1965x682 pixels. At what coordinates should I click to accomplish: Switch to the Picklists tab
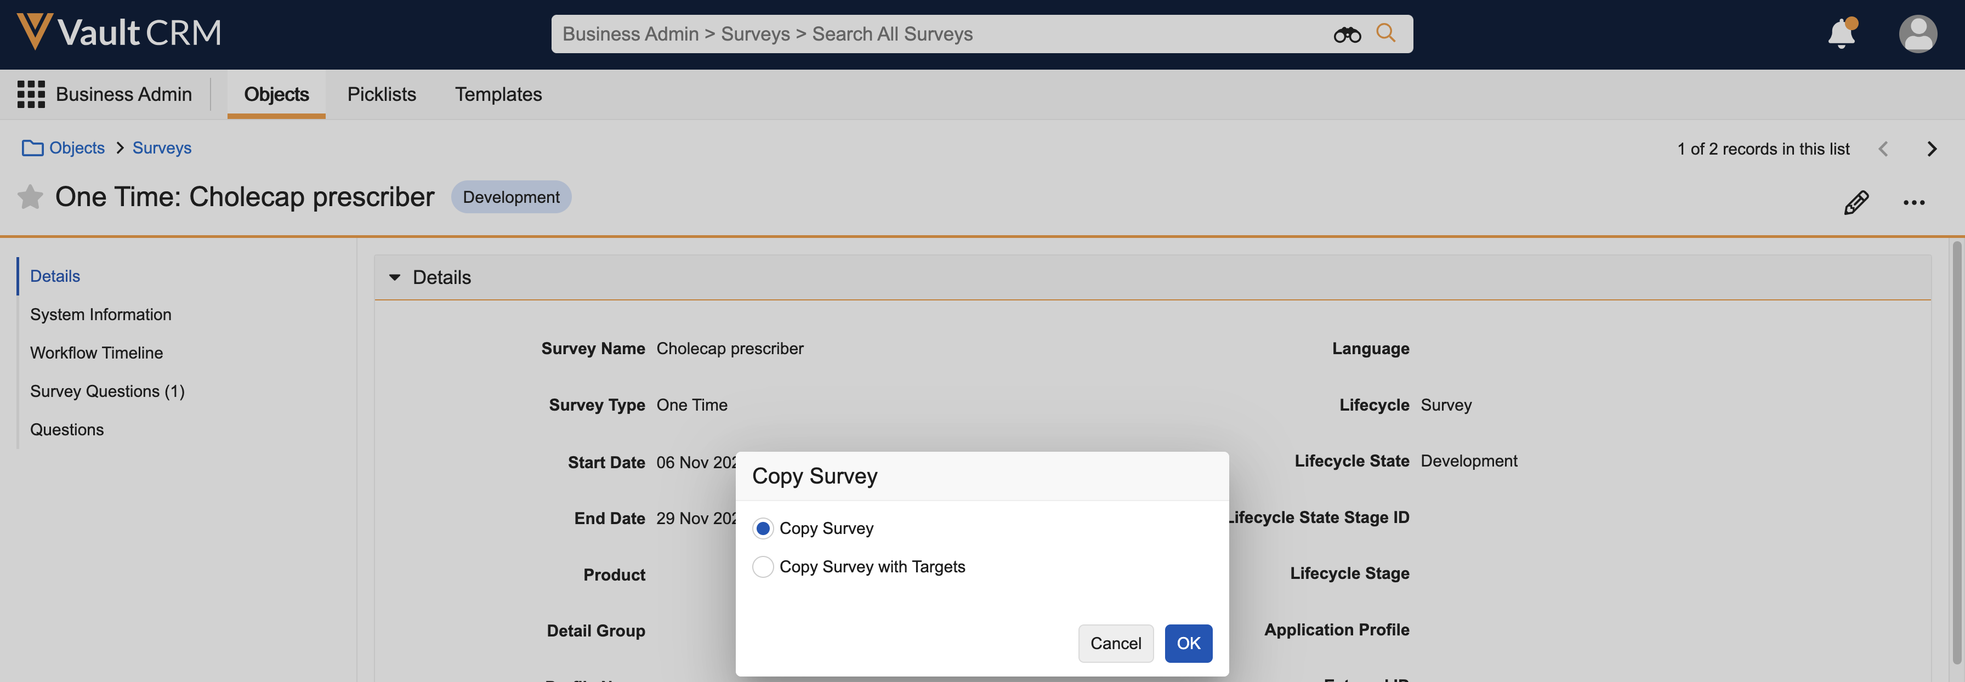382,95
